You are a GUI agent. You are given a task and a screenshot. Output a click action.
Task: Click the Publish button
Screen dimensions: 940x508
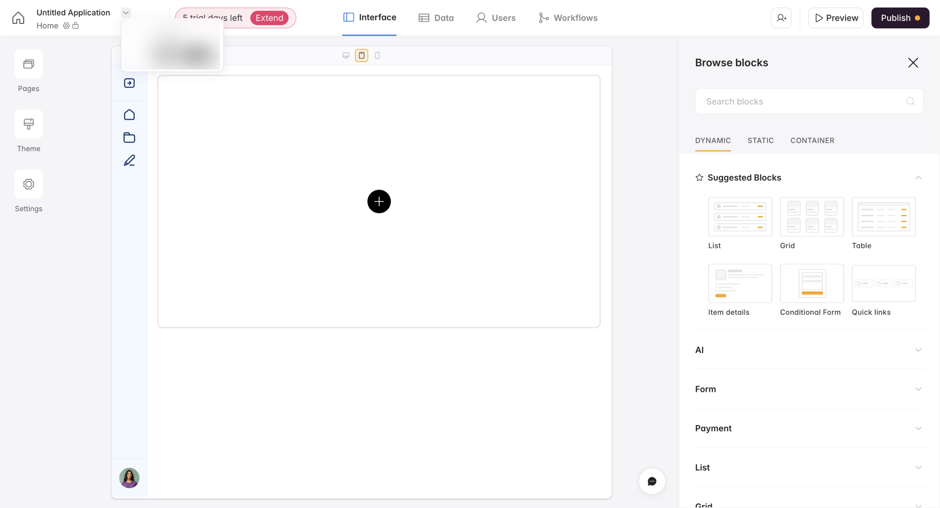click(x=900, y=18)
